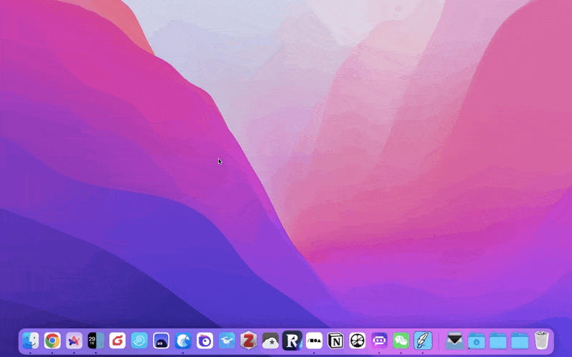Open the black-and-white segmented circle app

pos(357,341)
